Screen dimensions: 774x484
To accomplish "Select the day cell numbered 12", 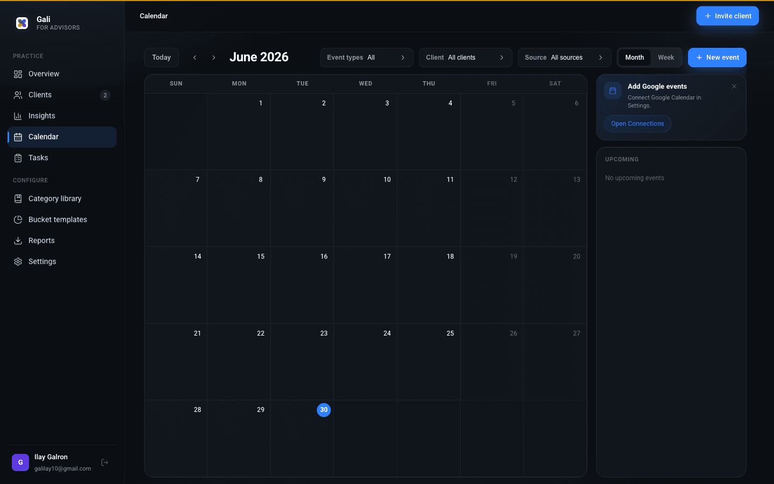I will pyautogui.click(x=492, y=209).
